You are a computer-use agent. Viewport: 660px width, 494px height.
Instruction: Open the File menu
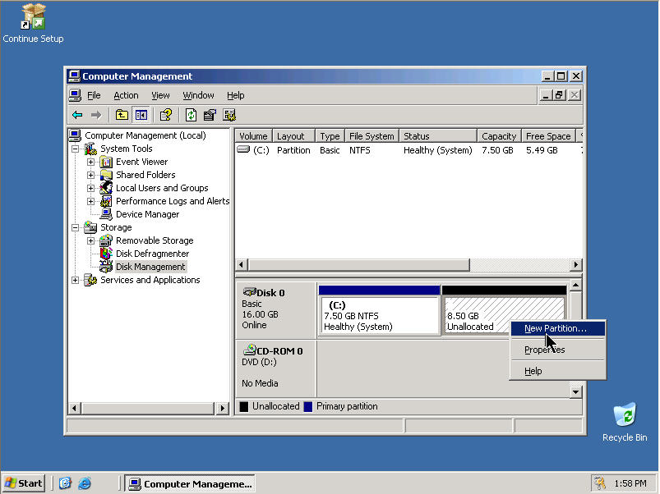pos(94,95)
